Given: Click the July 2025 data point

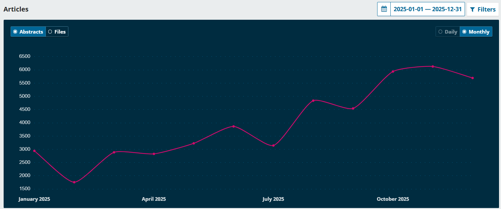Looking at the screenshot, I should click(273, 145).
